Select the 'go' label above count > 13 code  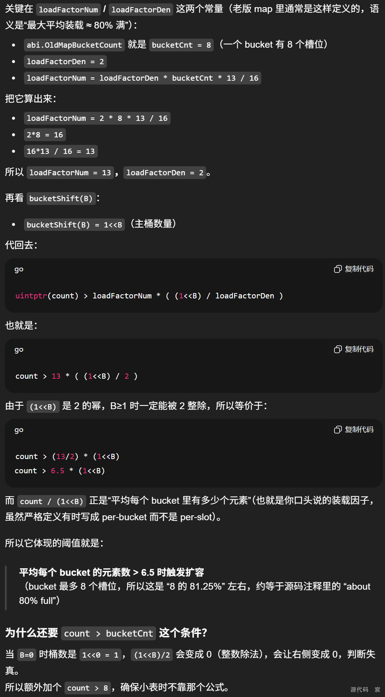pos(19,349)
